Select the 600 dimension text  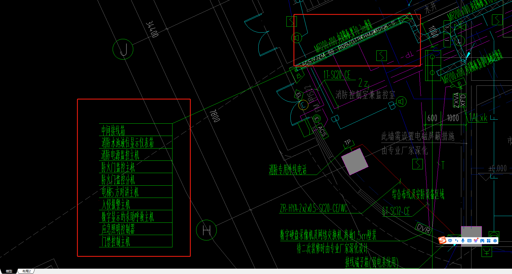432,118
